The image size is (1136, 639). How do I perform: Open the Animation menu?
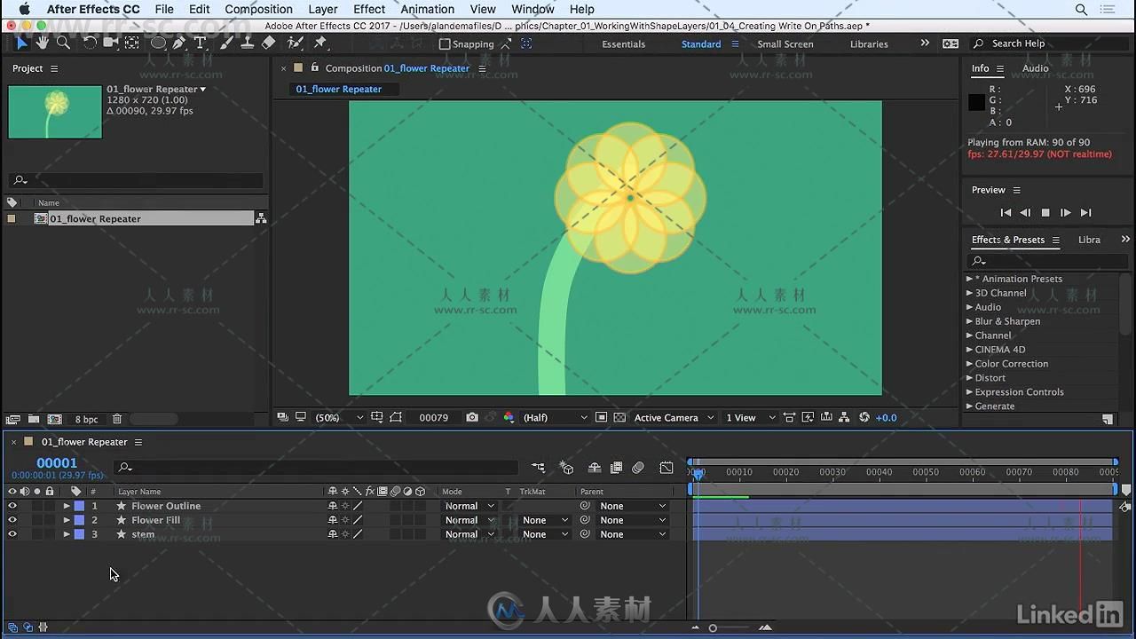tap(427, 9)
